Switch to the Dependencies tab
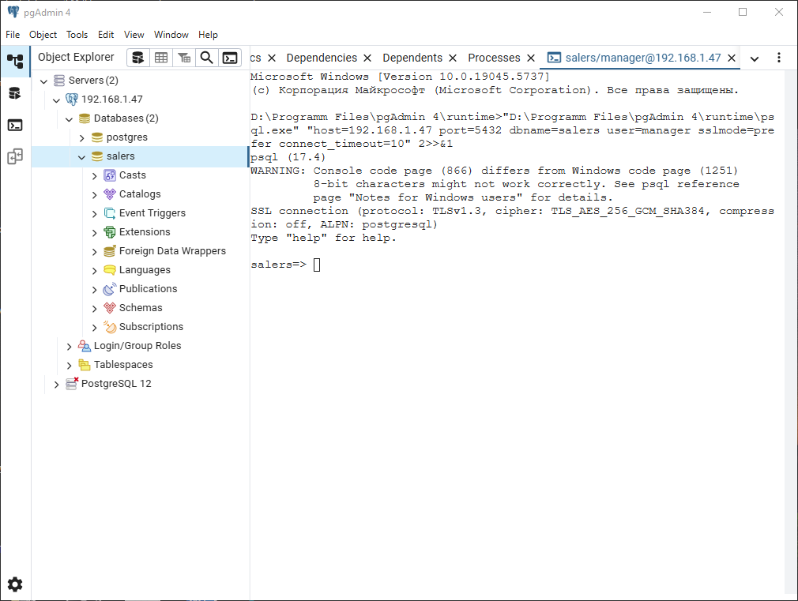Screen dimensions: 798x601 click(x=322, y=58)
